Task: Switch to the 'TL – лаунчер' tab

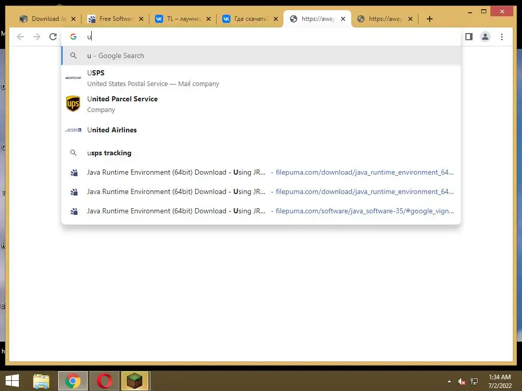Action: (x=182, y=19)
